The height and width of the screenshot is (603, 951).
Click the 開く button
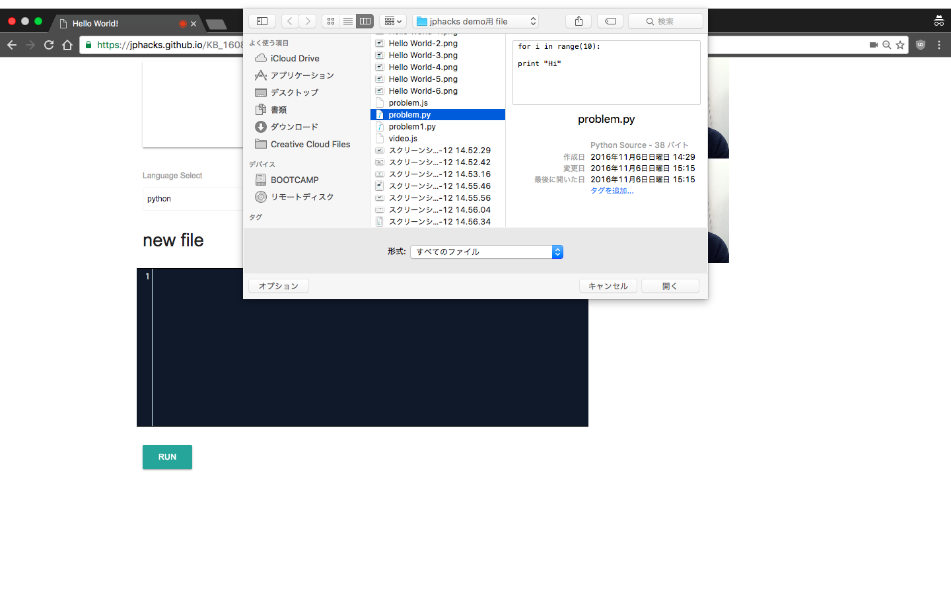670,286
